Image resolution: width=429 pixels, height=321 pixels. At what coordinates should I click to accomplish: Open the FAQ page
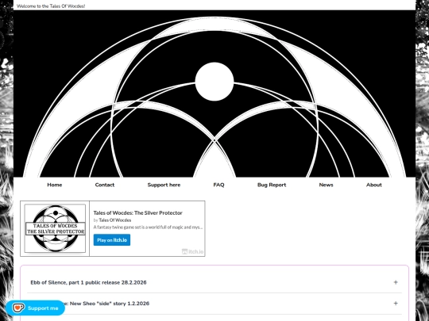coord(218,185)
